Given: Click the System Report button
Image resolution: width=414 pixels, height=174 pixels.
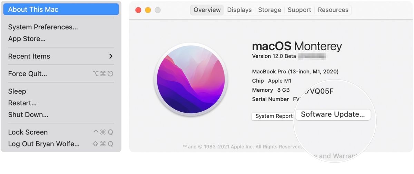Looking at the screenshot, I should pyautogui.click(x=274, y=116).
